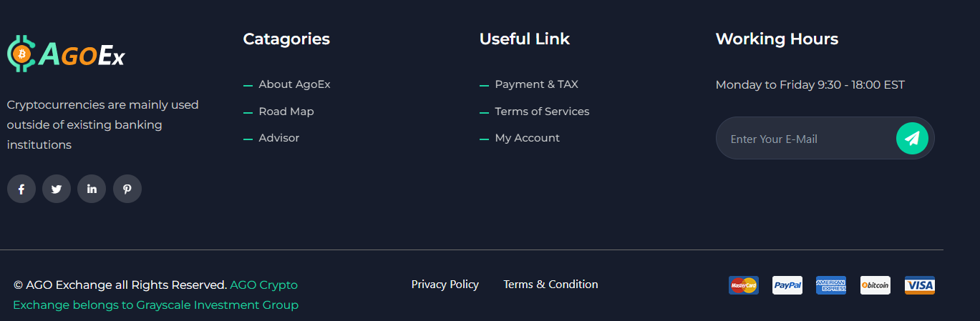The width and height of the screenshot is (980, 321).
Task: Select the American Express payment icon
Action: click(831, 285)
